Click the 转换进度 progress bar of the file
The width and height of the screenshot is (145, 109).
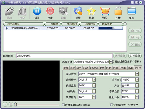[x=111, y=28]
